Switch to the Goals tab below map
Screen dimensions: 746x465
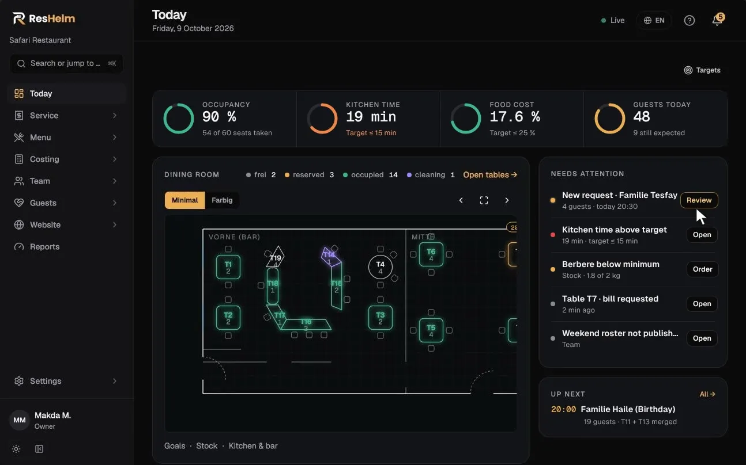point(175,446)
